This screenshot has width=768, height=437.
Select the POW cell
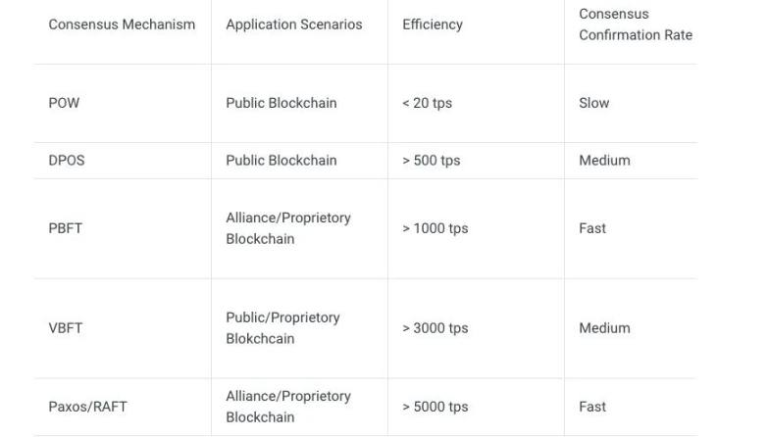coord(64,103)
